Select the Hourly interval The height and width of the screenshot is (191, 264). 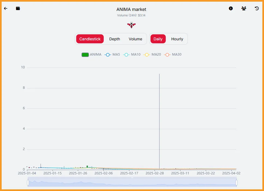point(177,39)
